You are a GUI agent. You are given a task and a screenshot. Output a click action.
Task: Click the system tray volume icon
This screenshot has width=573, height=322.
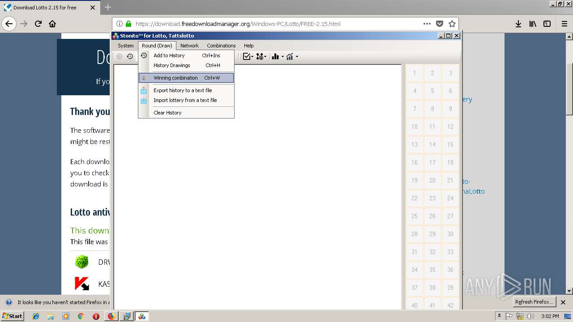pyautogui.click(x=531, y=316)
